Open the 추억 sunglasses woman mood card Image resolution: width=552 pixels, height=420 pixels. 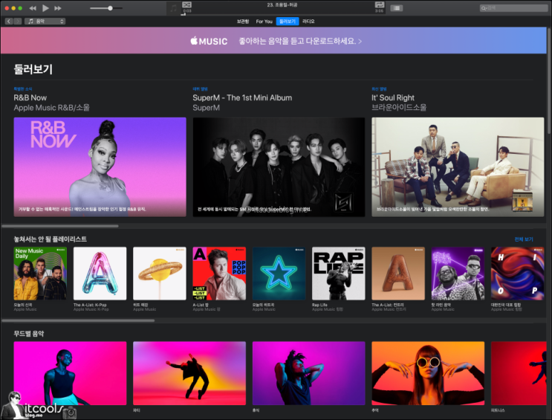pyautogui.click(x=428, y=373)
